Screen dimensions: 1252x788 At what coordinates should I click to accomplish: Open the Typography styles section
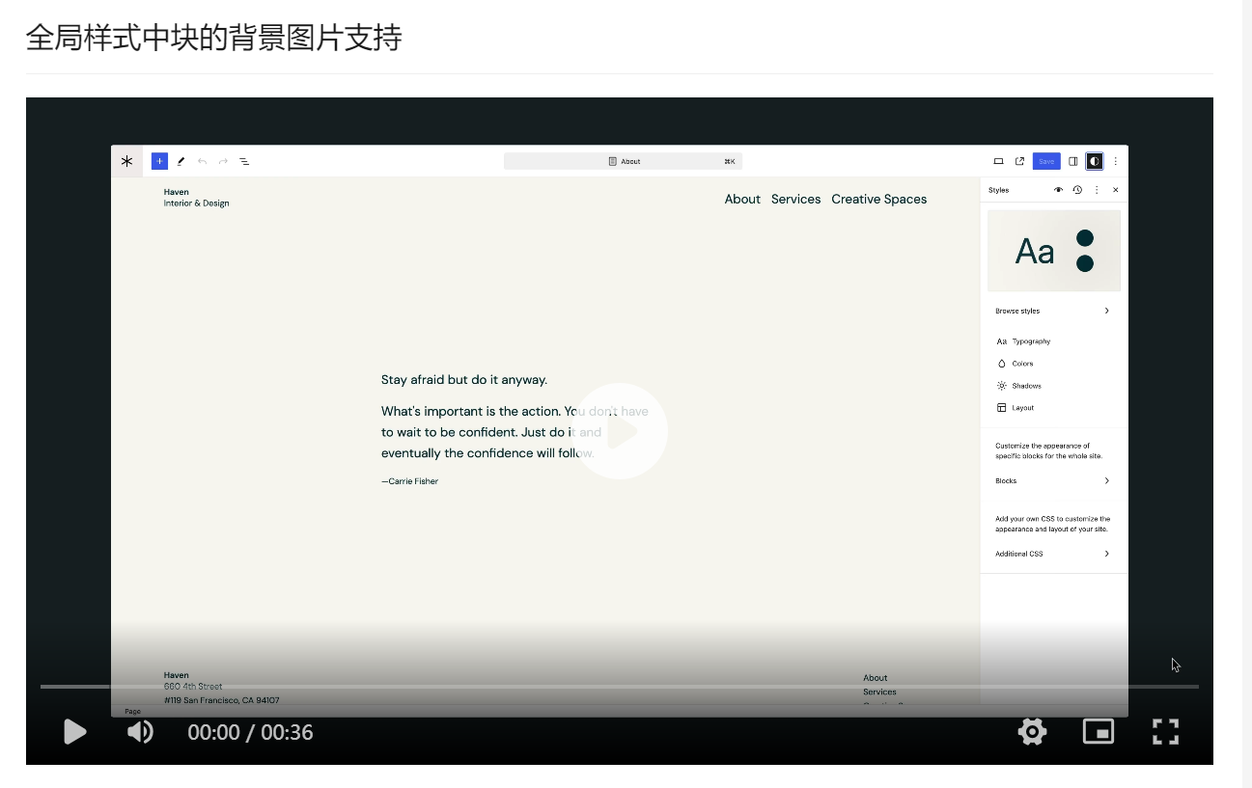click(x=1029, y=340)
